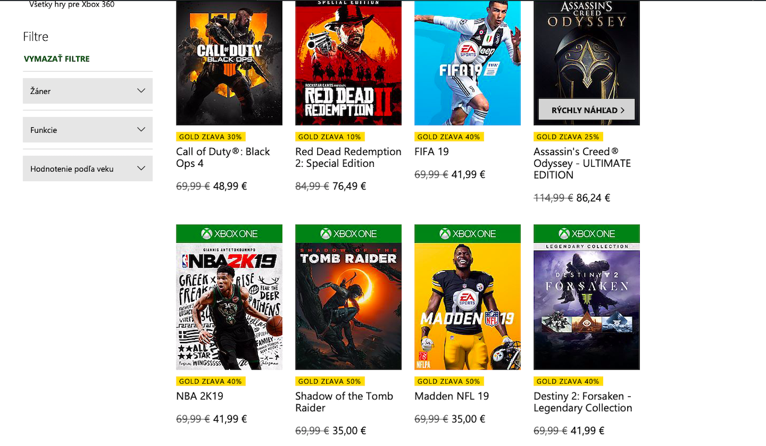Open the Call of Duty Black Ops 4 cover

click(229, 63)
